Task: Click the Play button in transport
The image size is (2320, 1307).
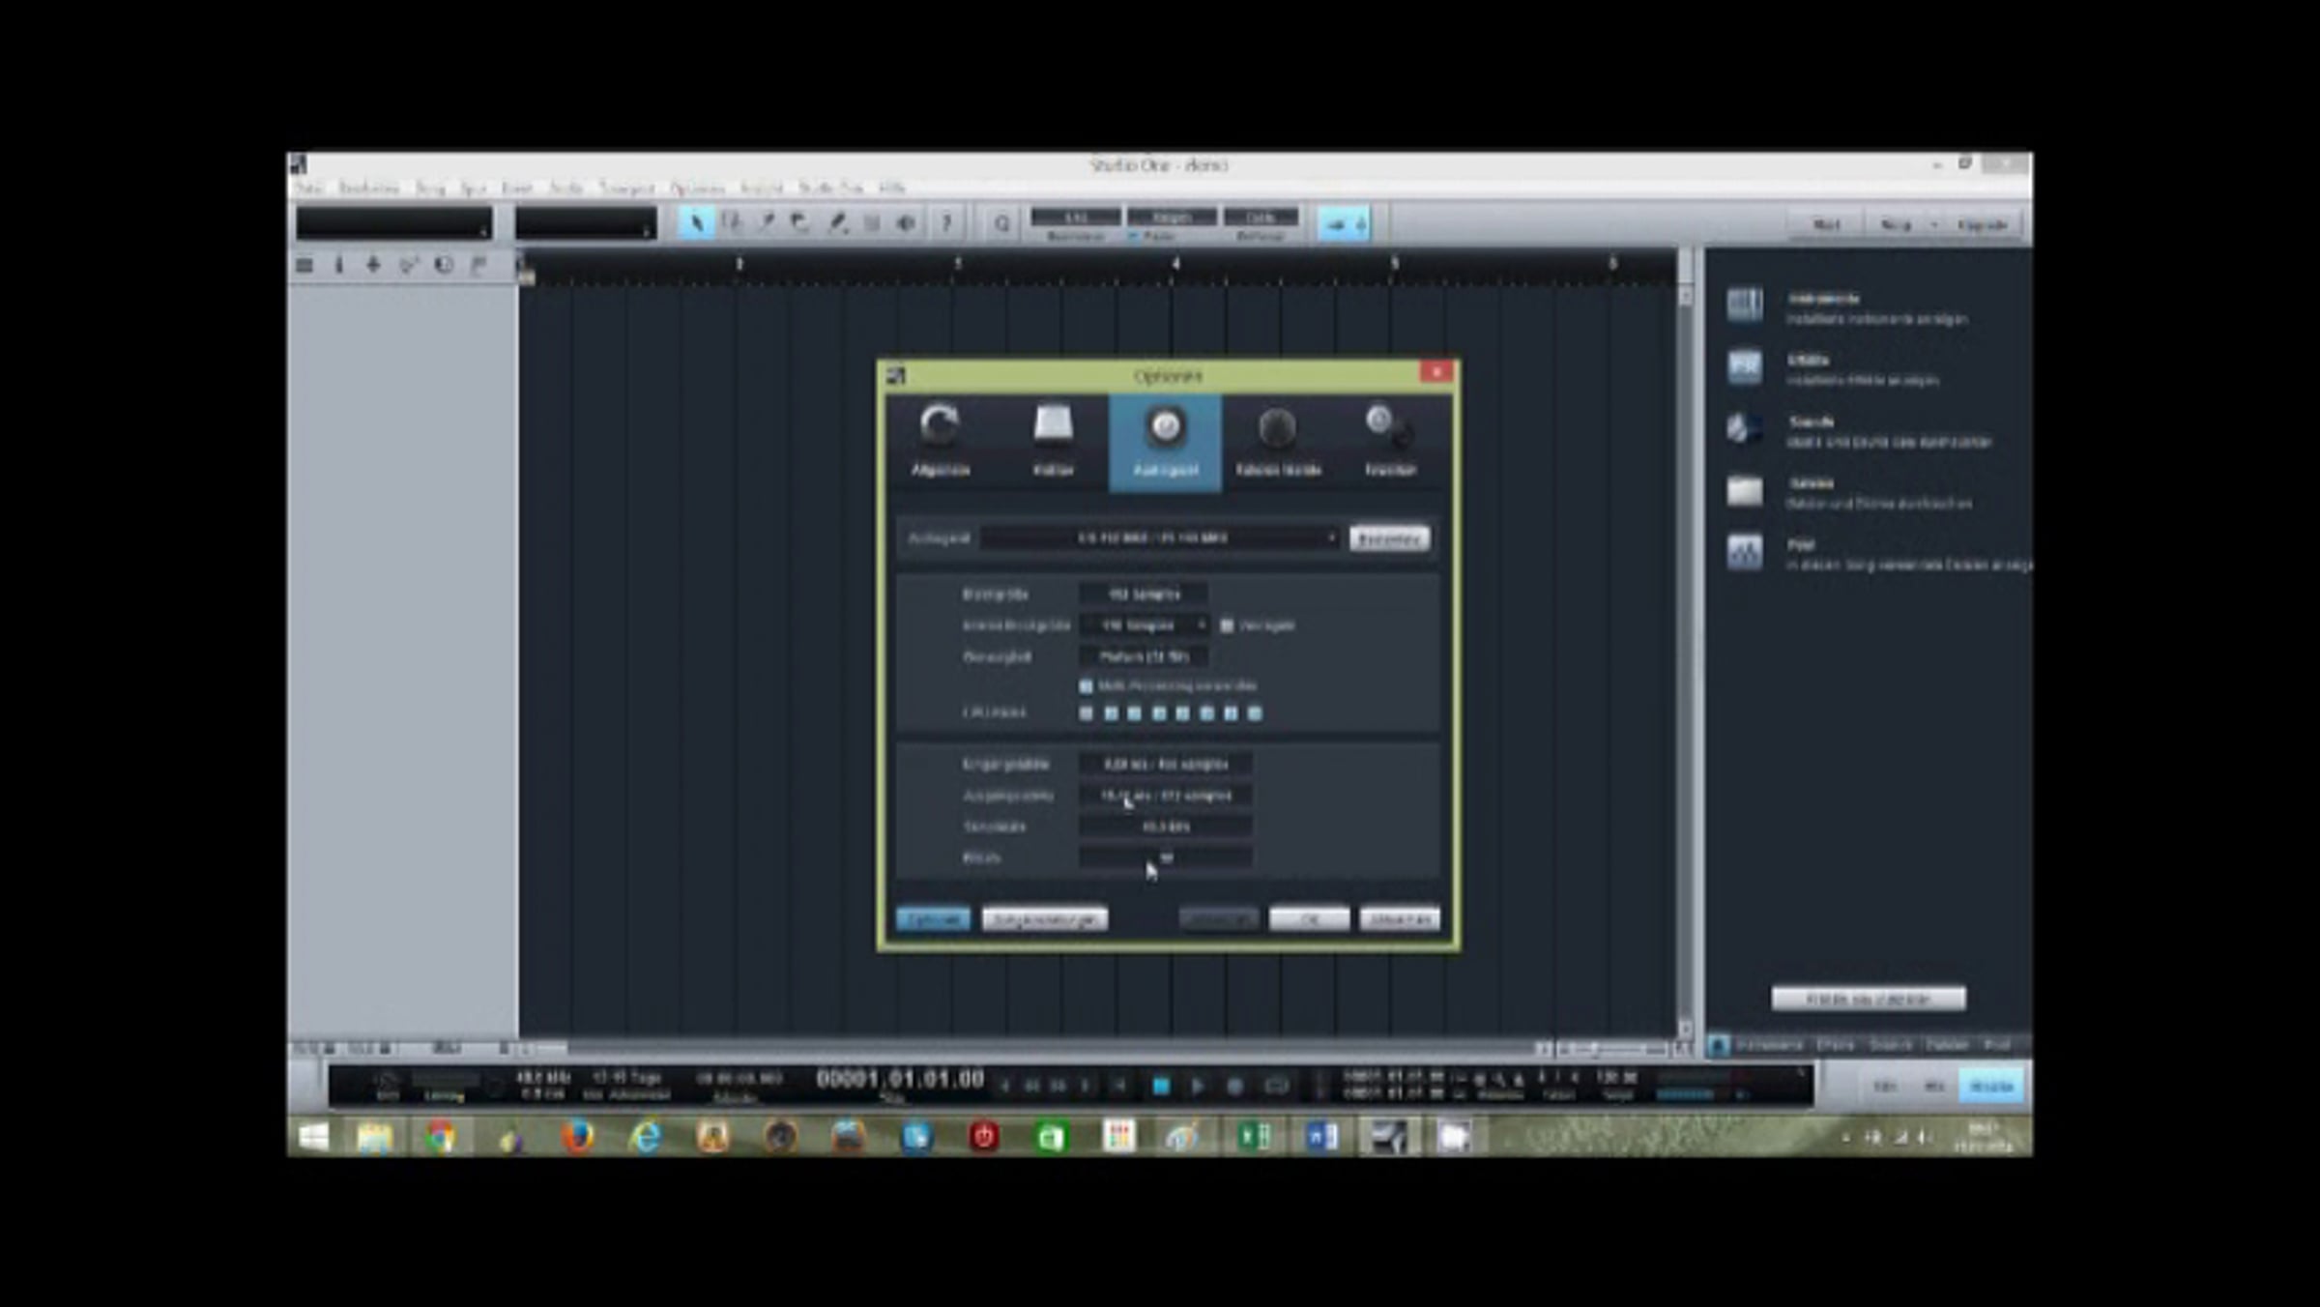Action: pyautogui.click(x=1197, y=1087)
